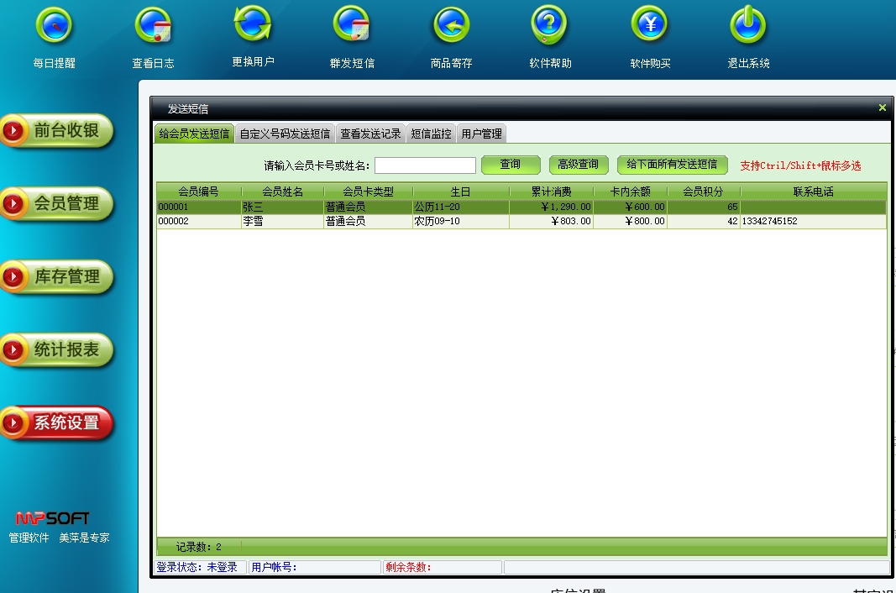This screenshot has height=593, width=896.
Task: Sort by the 累计消费 column header
Action: click(551, 192)
